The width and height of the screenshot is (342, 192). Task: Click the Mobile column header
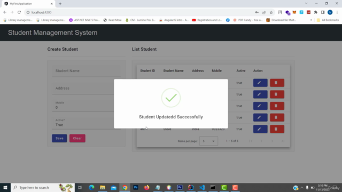coord(216,71)
